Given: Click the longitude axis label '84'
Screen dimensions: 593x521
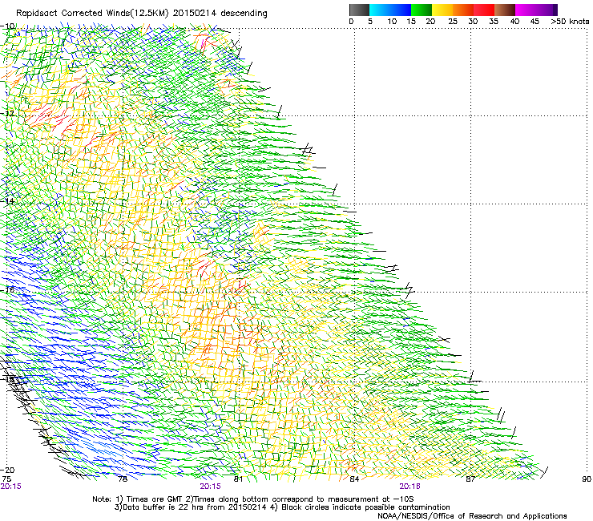Looking at the screenshot, I should (354, 479).
